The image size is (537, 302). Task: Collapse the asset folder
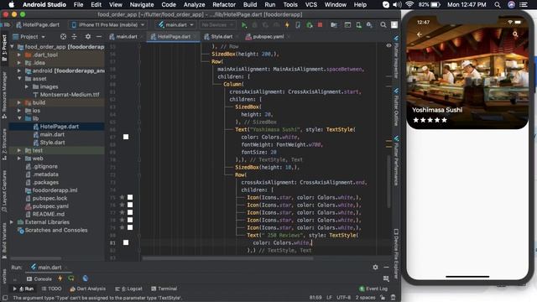(x=19, y=79)
